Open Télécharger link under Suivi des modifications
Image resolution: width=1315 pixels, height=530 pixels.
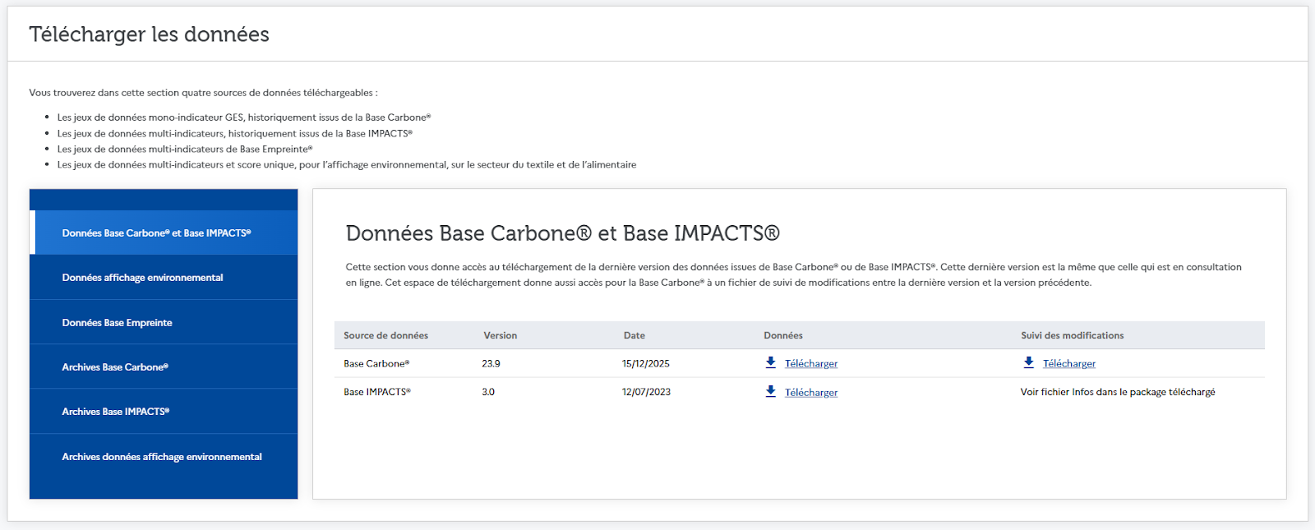click(x=1069, y=363)
